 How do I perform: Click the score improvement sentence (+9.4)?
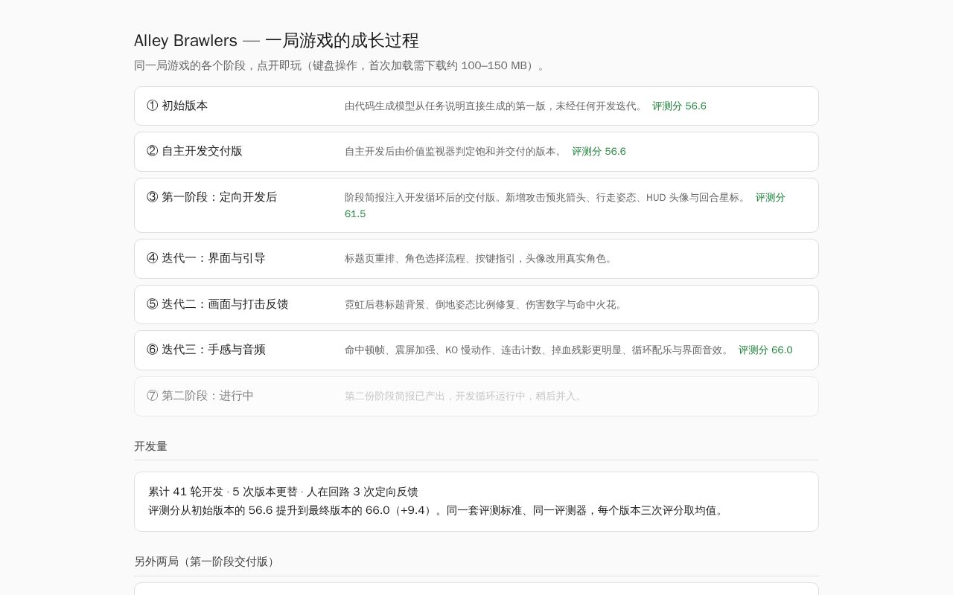(437, 510)
